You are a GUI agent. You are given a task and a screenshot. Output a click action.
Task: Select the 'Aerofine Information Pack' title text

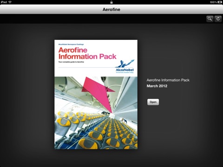[168, 80]
